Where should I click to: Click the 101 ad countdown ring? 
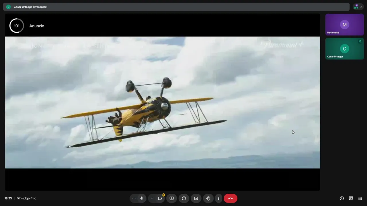click(17, 26)
